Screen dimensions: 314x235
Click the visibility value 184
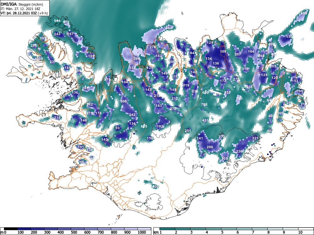coord(251,51)
